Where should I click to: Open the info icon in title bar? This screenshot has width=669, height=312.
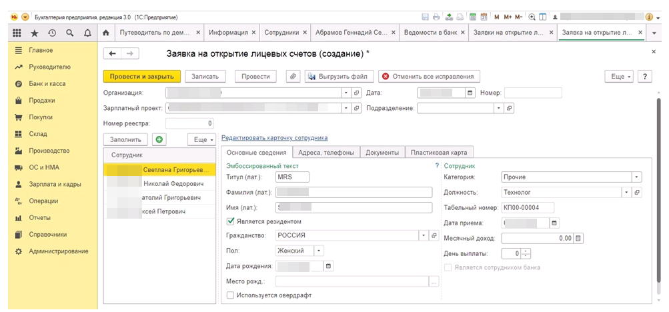tap(650, 17)
